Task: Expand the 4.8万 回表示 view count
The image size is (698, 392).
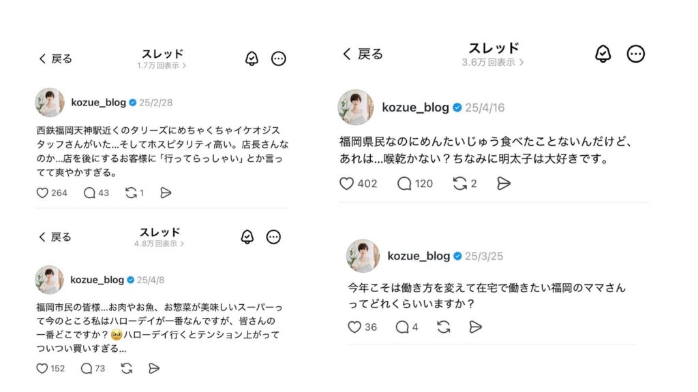Action: coord(160,243)
